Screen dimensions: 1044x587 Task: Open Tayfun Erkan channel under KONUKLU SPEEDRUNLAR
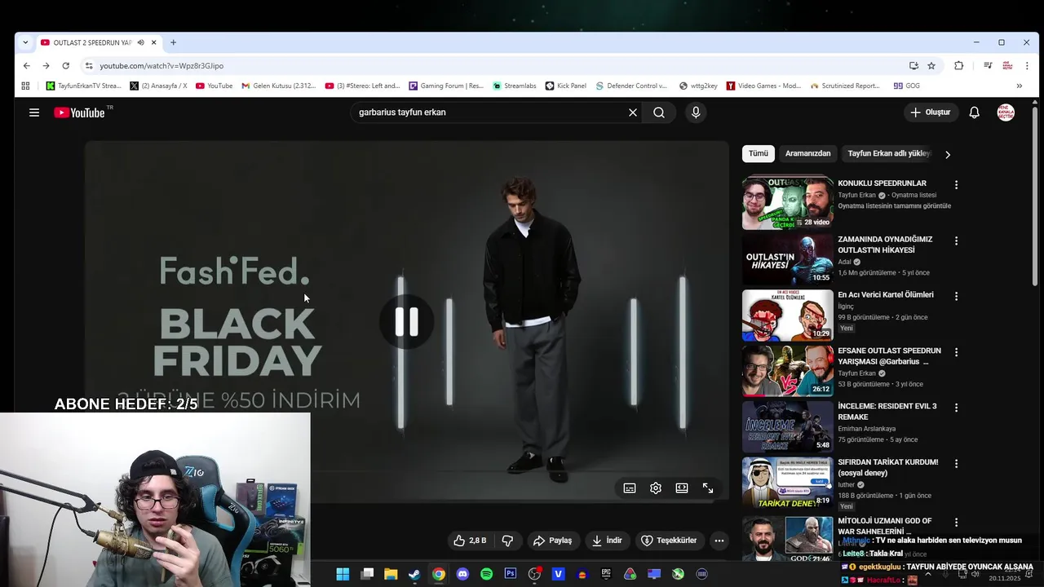point(856,196)
